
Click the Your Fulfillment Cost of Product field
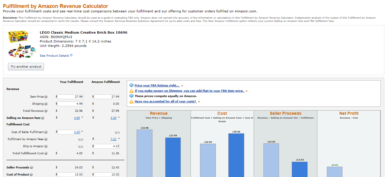tap(70, 174)
